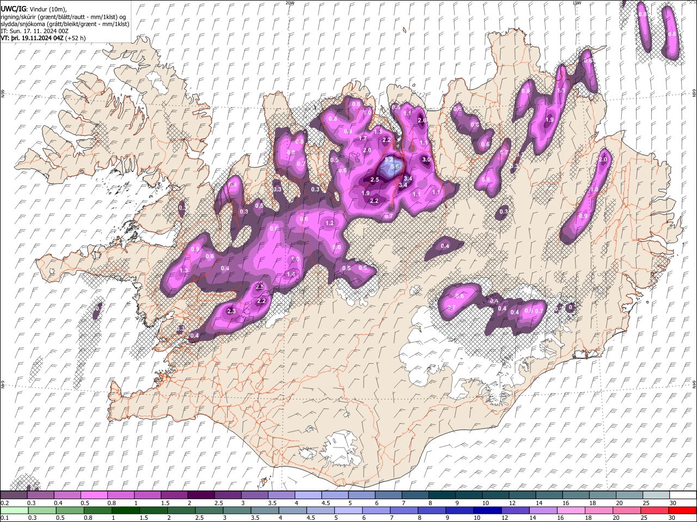Pick the grey-teal upper swatch between 18 and 20
697x522 pixels.
(602, 495)
